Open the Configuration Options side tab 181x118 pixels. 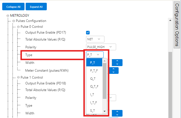click(177, 25)
